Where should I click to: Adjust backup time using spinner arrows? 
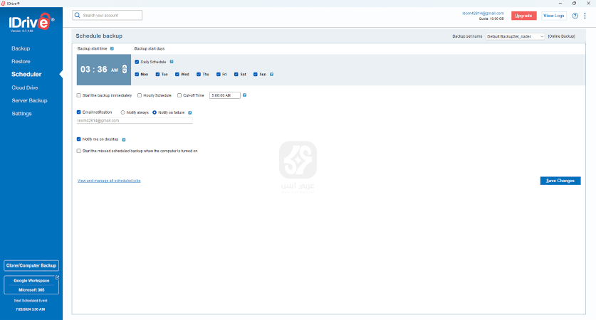(125, 70)
